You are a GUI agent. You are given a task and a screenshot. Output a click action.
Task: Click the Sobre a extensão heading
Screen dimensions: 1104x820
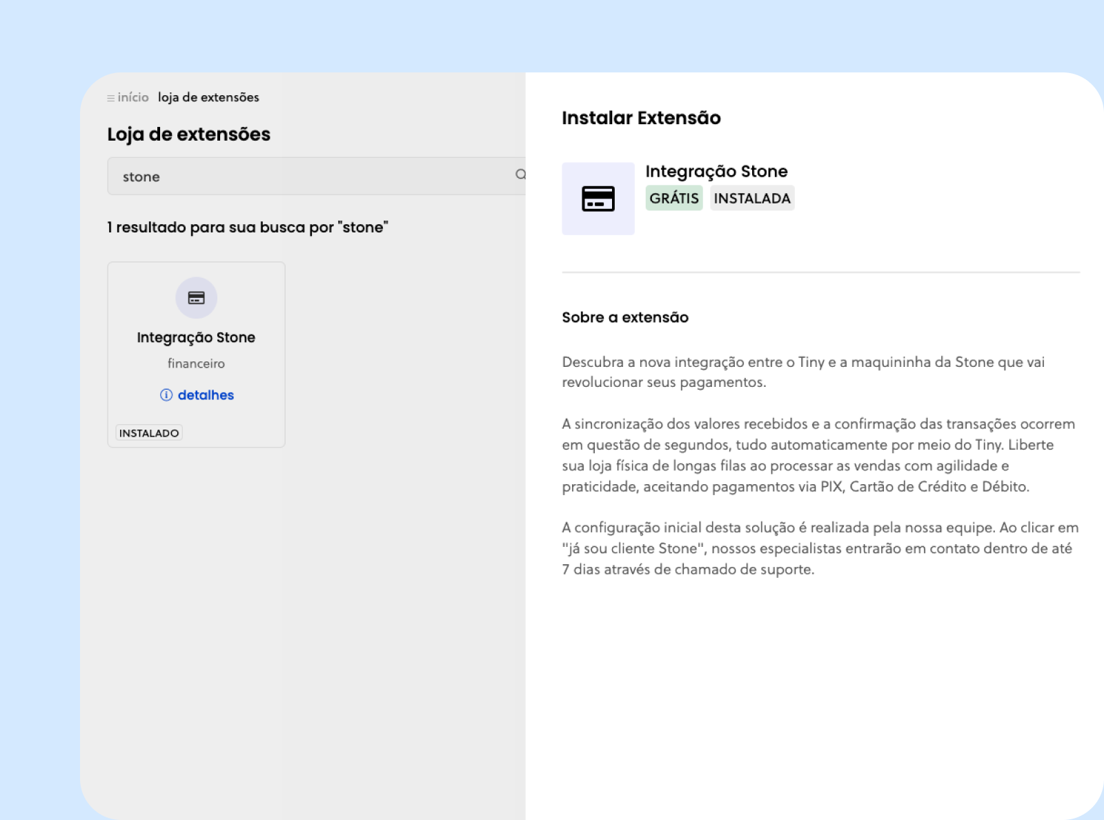click(625, 317)
